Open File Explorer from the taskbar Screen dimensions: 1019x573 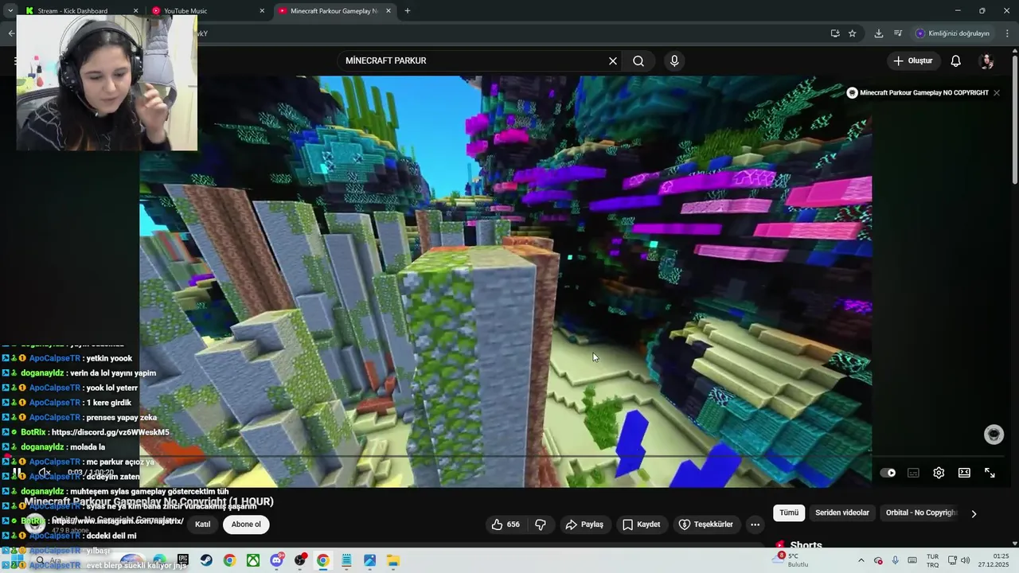[x=393, y=560]
